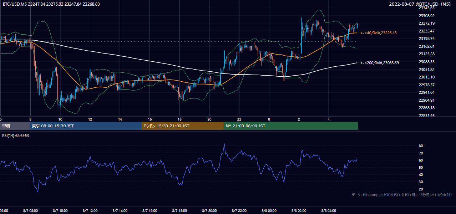Image resolution: width=456 pixels, height=214 pixels.
Task: Click hour tick label 10 under price chart
Action: 60,119
